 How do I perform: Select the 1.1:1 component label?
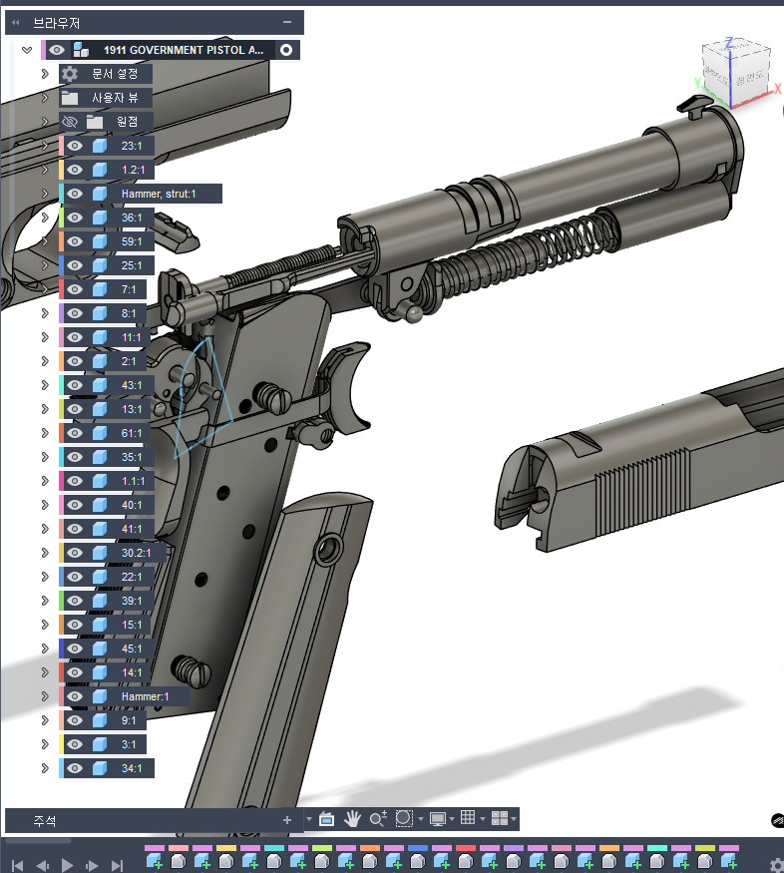click(x=133, y=481)
